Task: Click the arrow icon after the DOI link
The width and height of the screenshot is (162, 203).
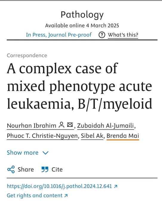Action: 116,186
